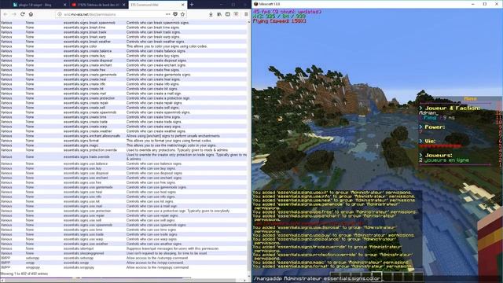This screenshot has width=503, height=283.
Task: Open the Firefox library icon
Action: 219,14
